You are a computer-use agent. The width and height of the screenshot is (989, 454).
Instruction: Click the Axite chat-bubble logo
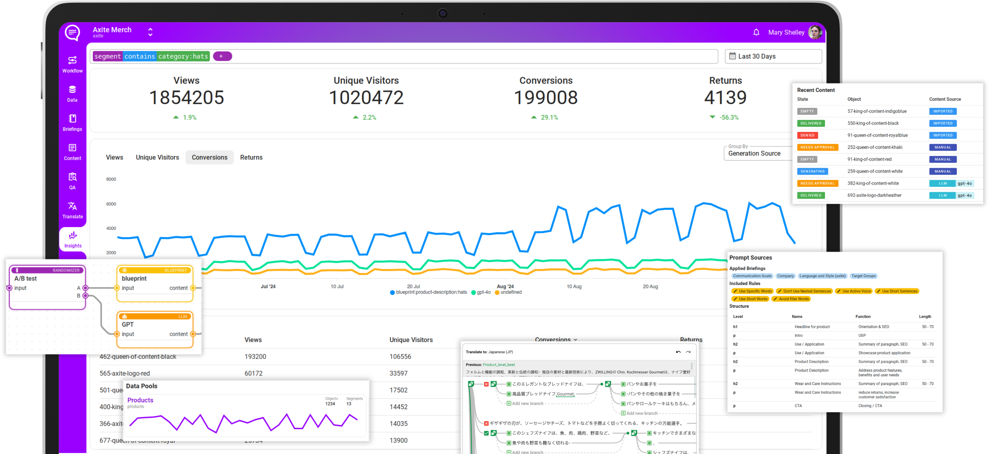pyautogui.click(x=72, y=33)
